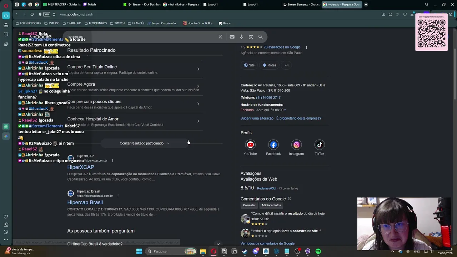457x257 pixels.
Task: Click the 'Adicionar fotos' button
Action: pos(271,205)
